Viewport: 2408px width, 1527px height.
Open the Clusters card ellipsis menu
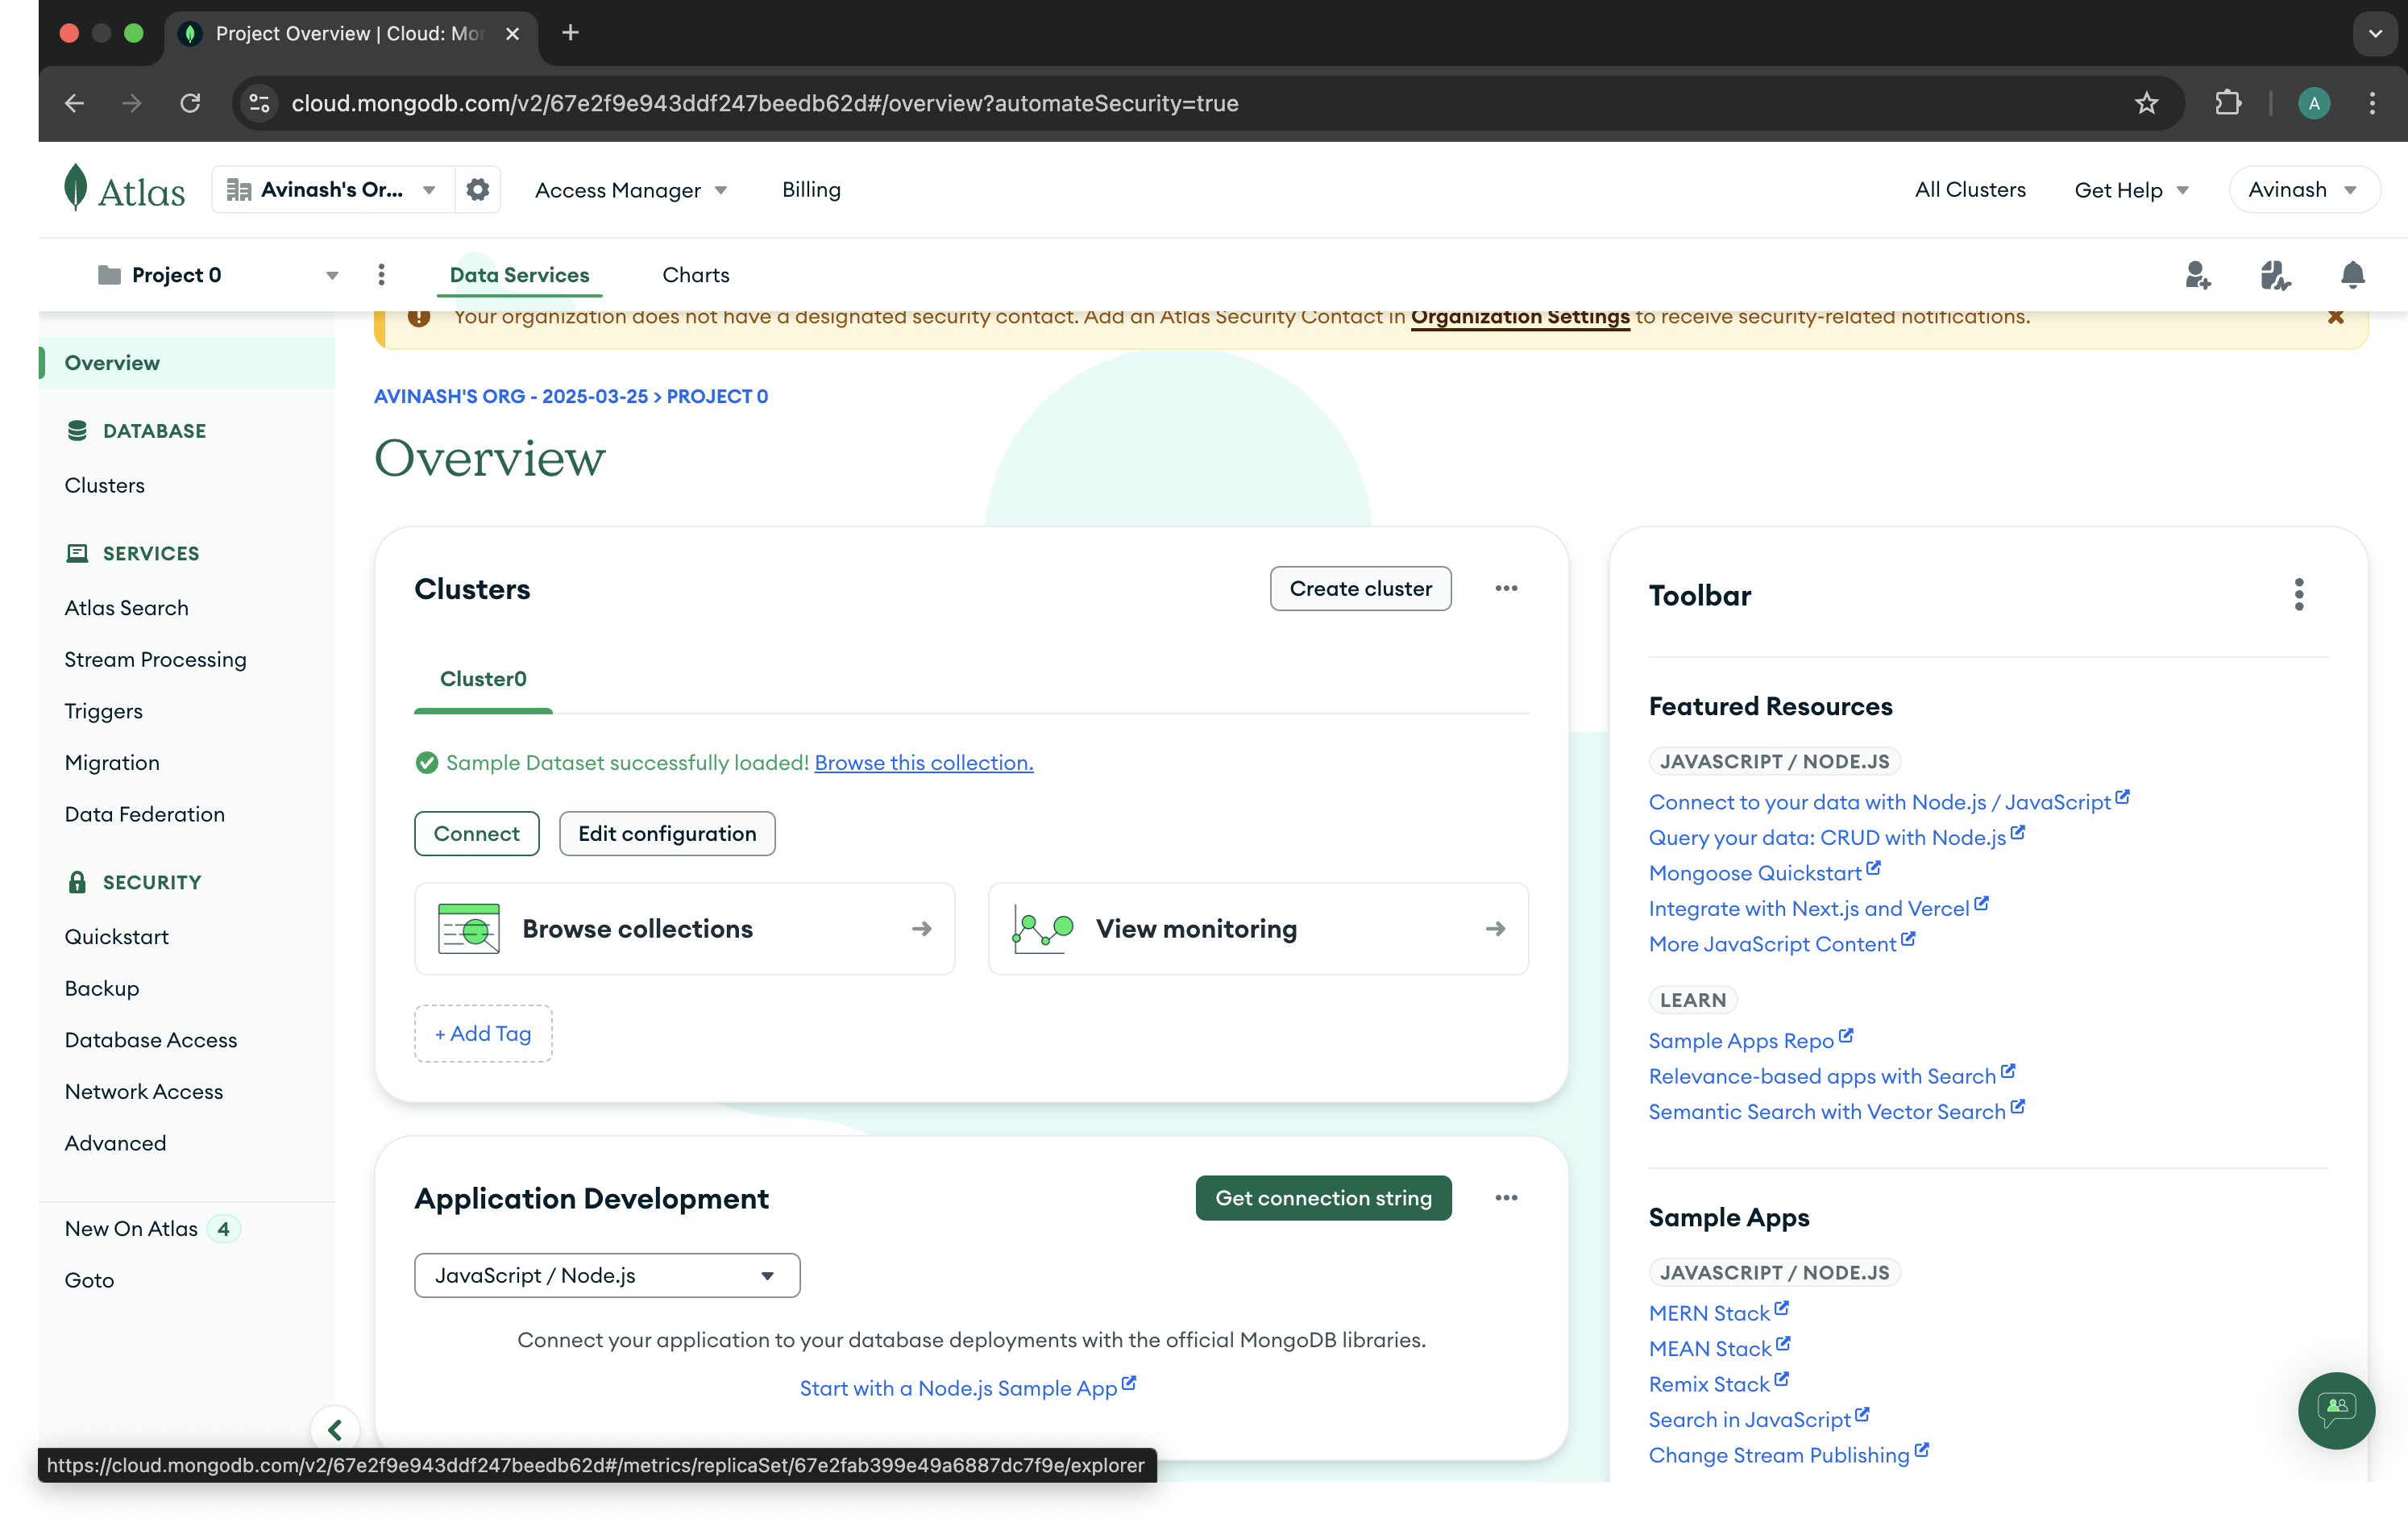click(x=1505, y=589)
